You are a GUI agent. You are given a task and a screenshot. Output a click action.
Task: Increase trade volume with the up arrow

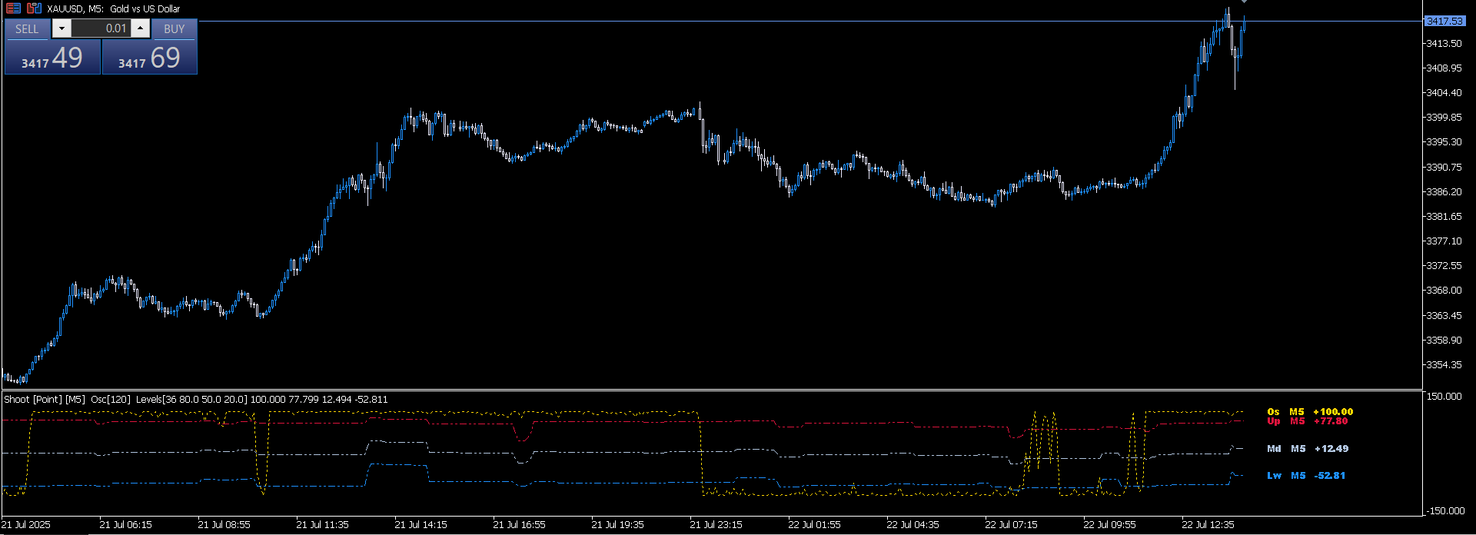[141, 28]
